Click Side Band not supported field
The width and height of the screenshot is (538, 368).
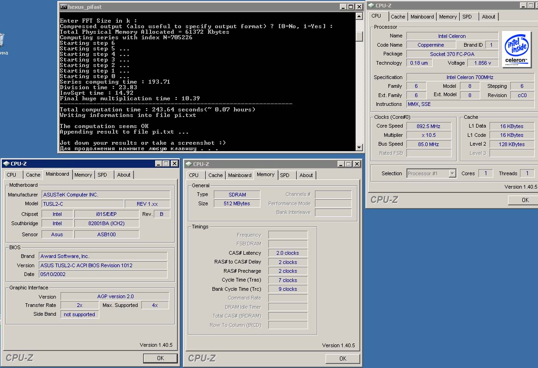pos(79,314)
